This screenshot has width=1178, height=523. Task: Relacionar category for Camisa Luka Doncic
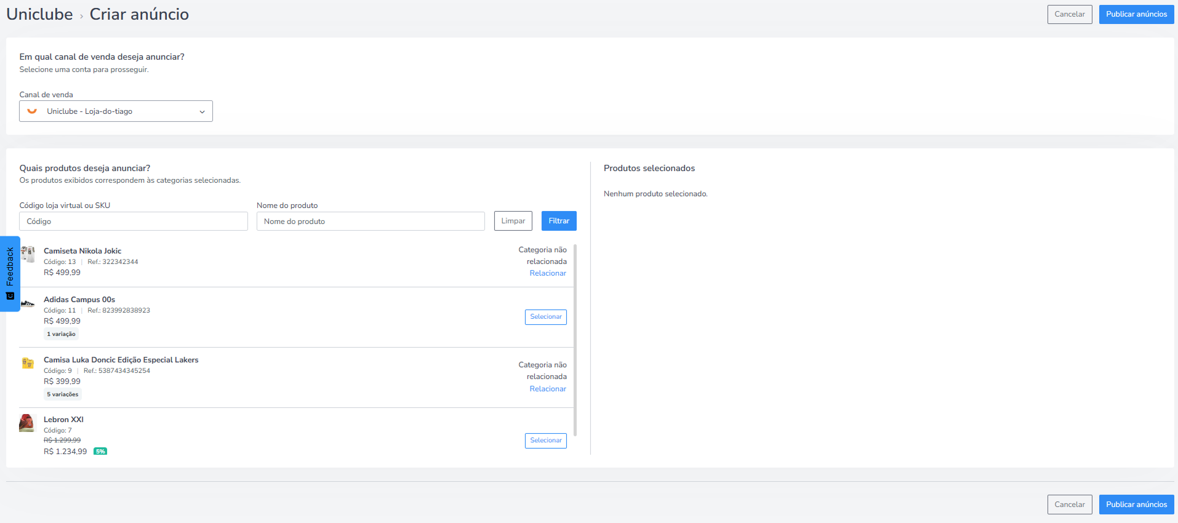(548, 389)
